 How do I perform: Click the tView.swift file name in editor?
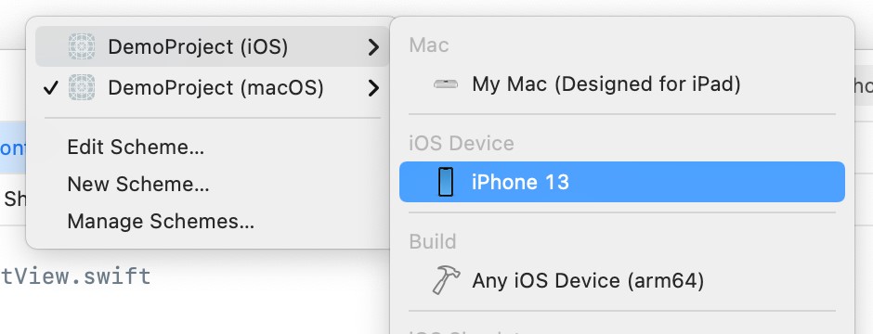[75, 276]
